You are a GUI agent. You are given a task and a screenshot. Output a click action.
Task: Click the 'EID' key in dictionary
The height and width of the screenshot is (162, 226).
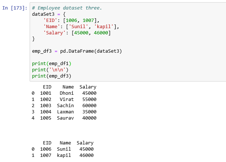coord(50,20)
